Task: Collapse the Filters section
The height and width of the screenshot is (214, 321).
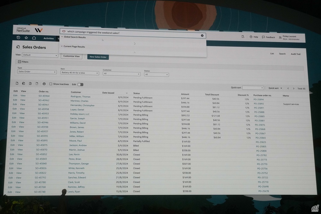Action: pos(20,62)
